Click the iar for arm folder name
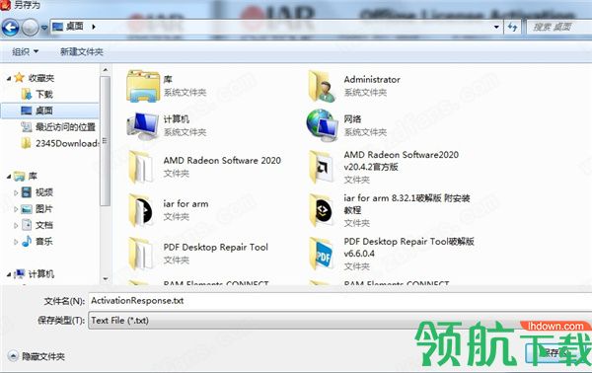This screenshot has width=592, height=373. coord(185,204)
